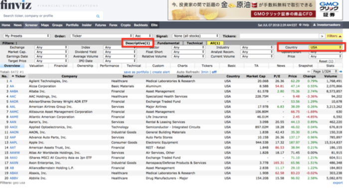Click save as portfolio link
The width and height of the screenshot is (349, 195).
tap(136, 72)
